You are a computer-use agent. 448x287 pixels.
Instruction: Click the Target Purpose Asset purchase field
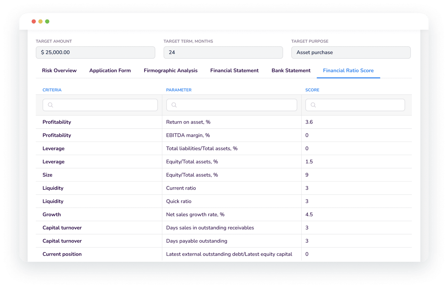(351, 52)
